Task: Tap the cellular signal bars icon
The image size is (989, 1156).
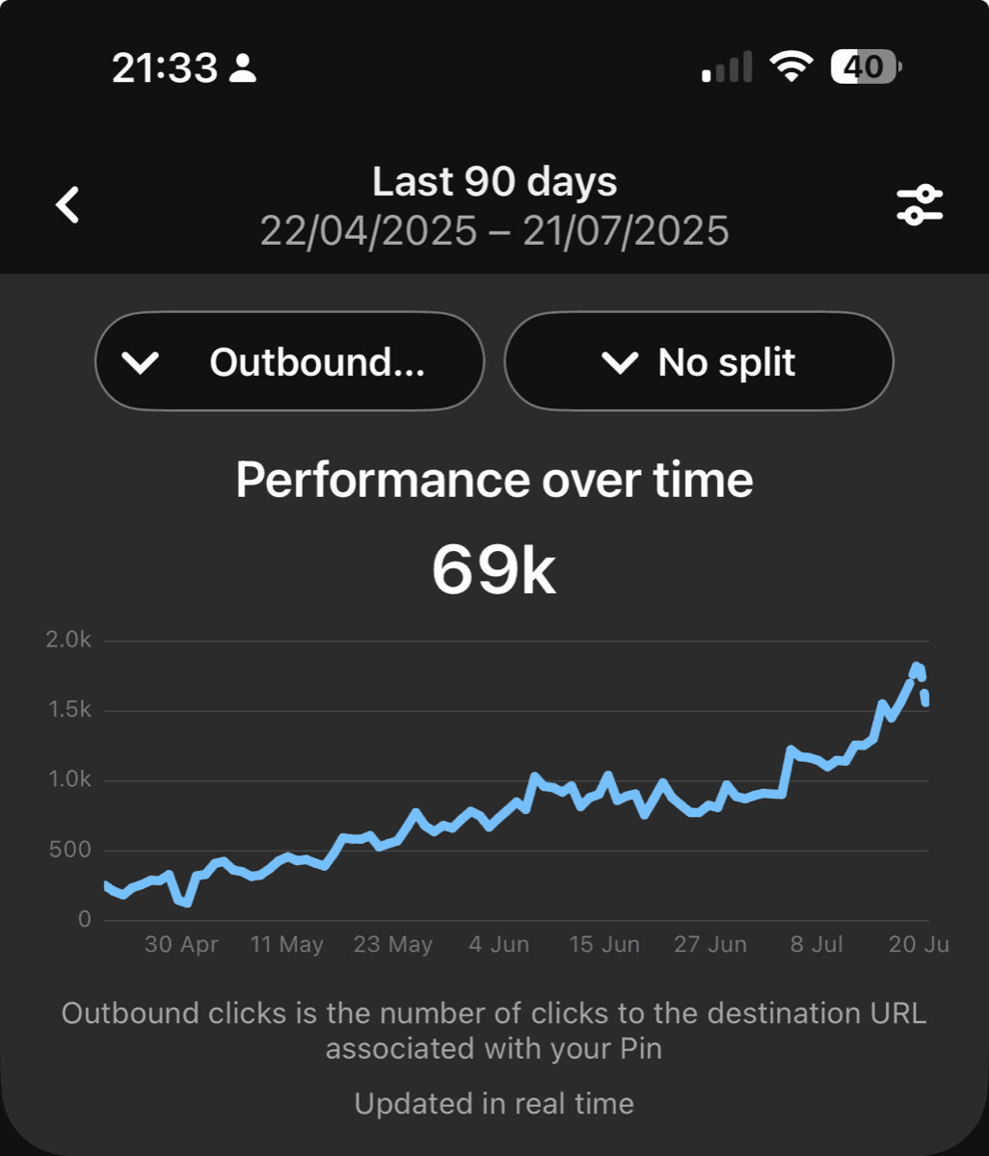Action: coord(727,67)
